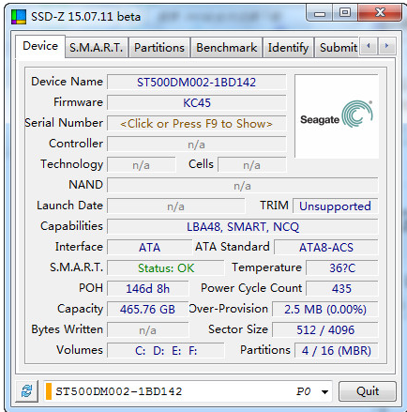Screen dimensions: 407x412
Task: Open the Partitions tab
Action: pyautogui.click(x=159, y=48)
